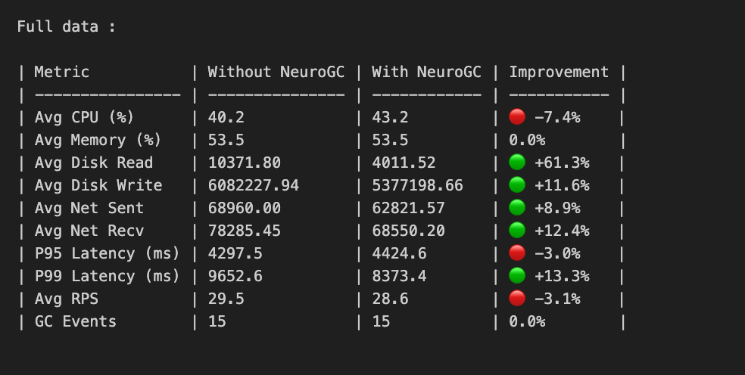The height and width of the screenshot is (375, 745).
Task: Click Avg Memory's 53.5 under Without NeuroGC
Action: tap(226, 140)
